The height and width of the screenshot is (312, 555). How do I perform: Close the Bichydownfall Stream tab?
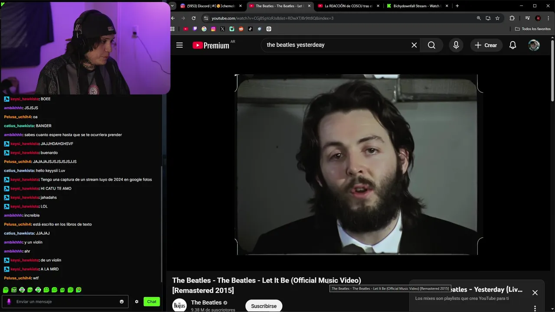[x=447, y=6]
